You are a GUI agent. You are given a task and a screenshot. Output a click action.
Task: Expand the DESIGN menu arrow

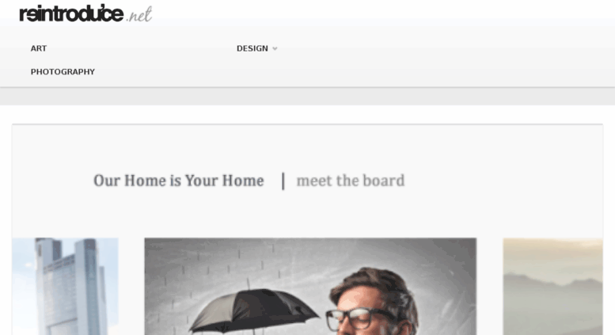(x=275, y=48)
